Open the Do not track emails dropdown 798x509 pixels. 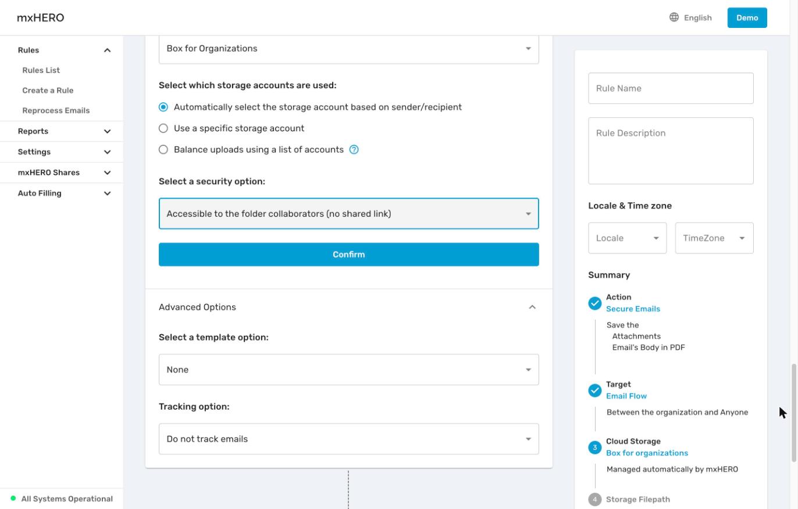point(349,439)
